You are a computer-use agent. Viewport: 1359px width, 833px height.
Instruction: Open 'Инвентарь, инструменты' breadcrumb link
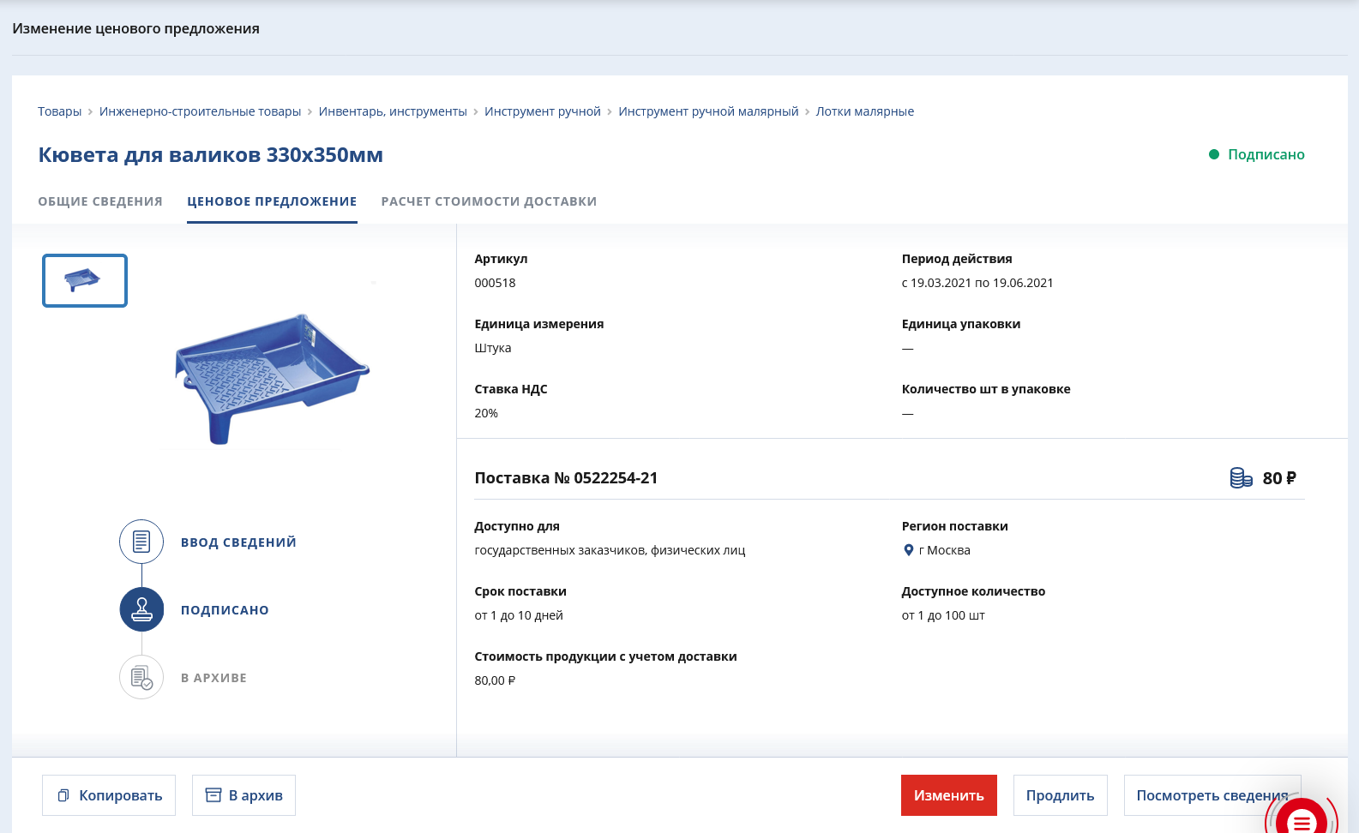point(393,111)
